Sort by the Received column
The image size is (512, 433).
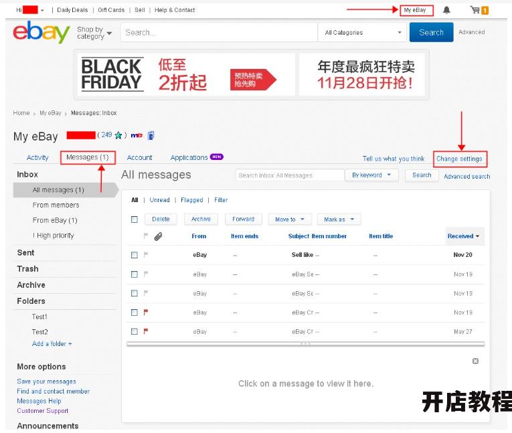(463, 236)
